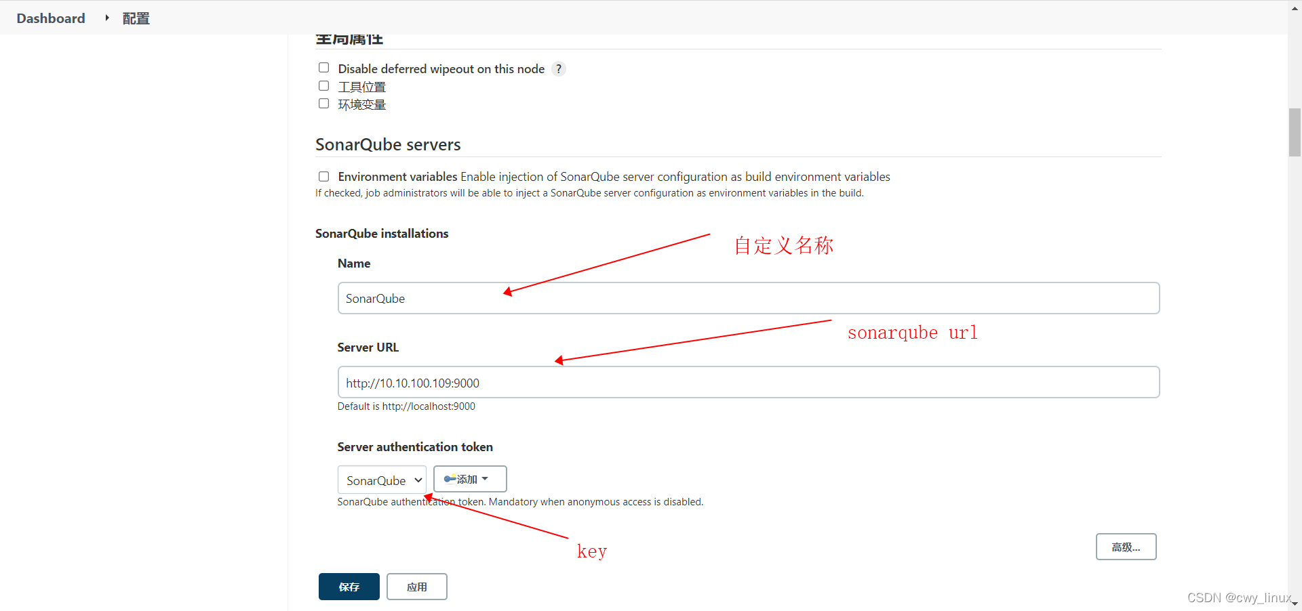Click the breadcrumb arrow after Dashboard
Screen dimensions: 1302x611
coord(107,18)
